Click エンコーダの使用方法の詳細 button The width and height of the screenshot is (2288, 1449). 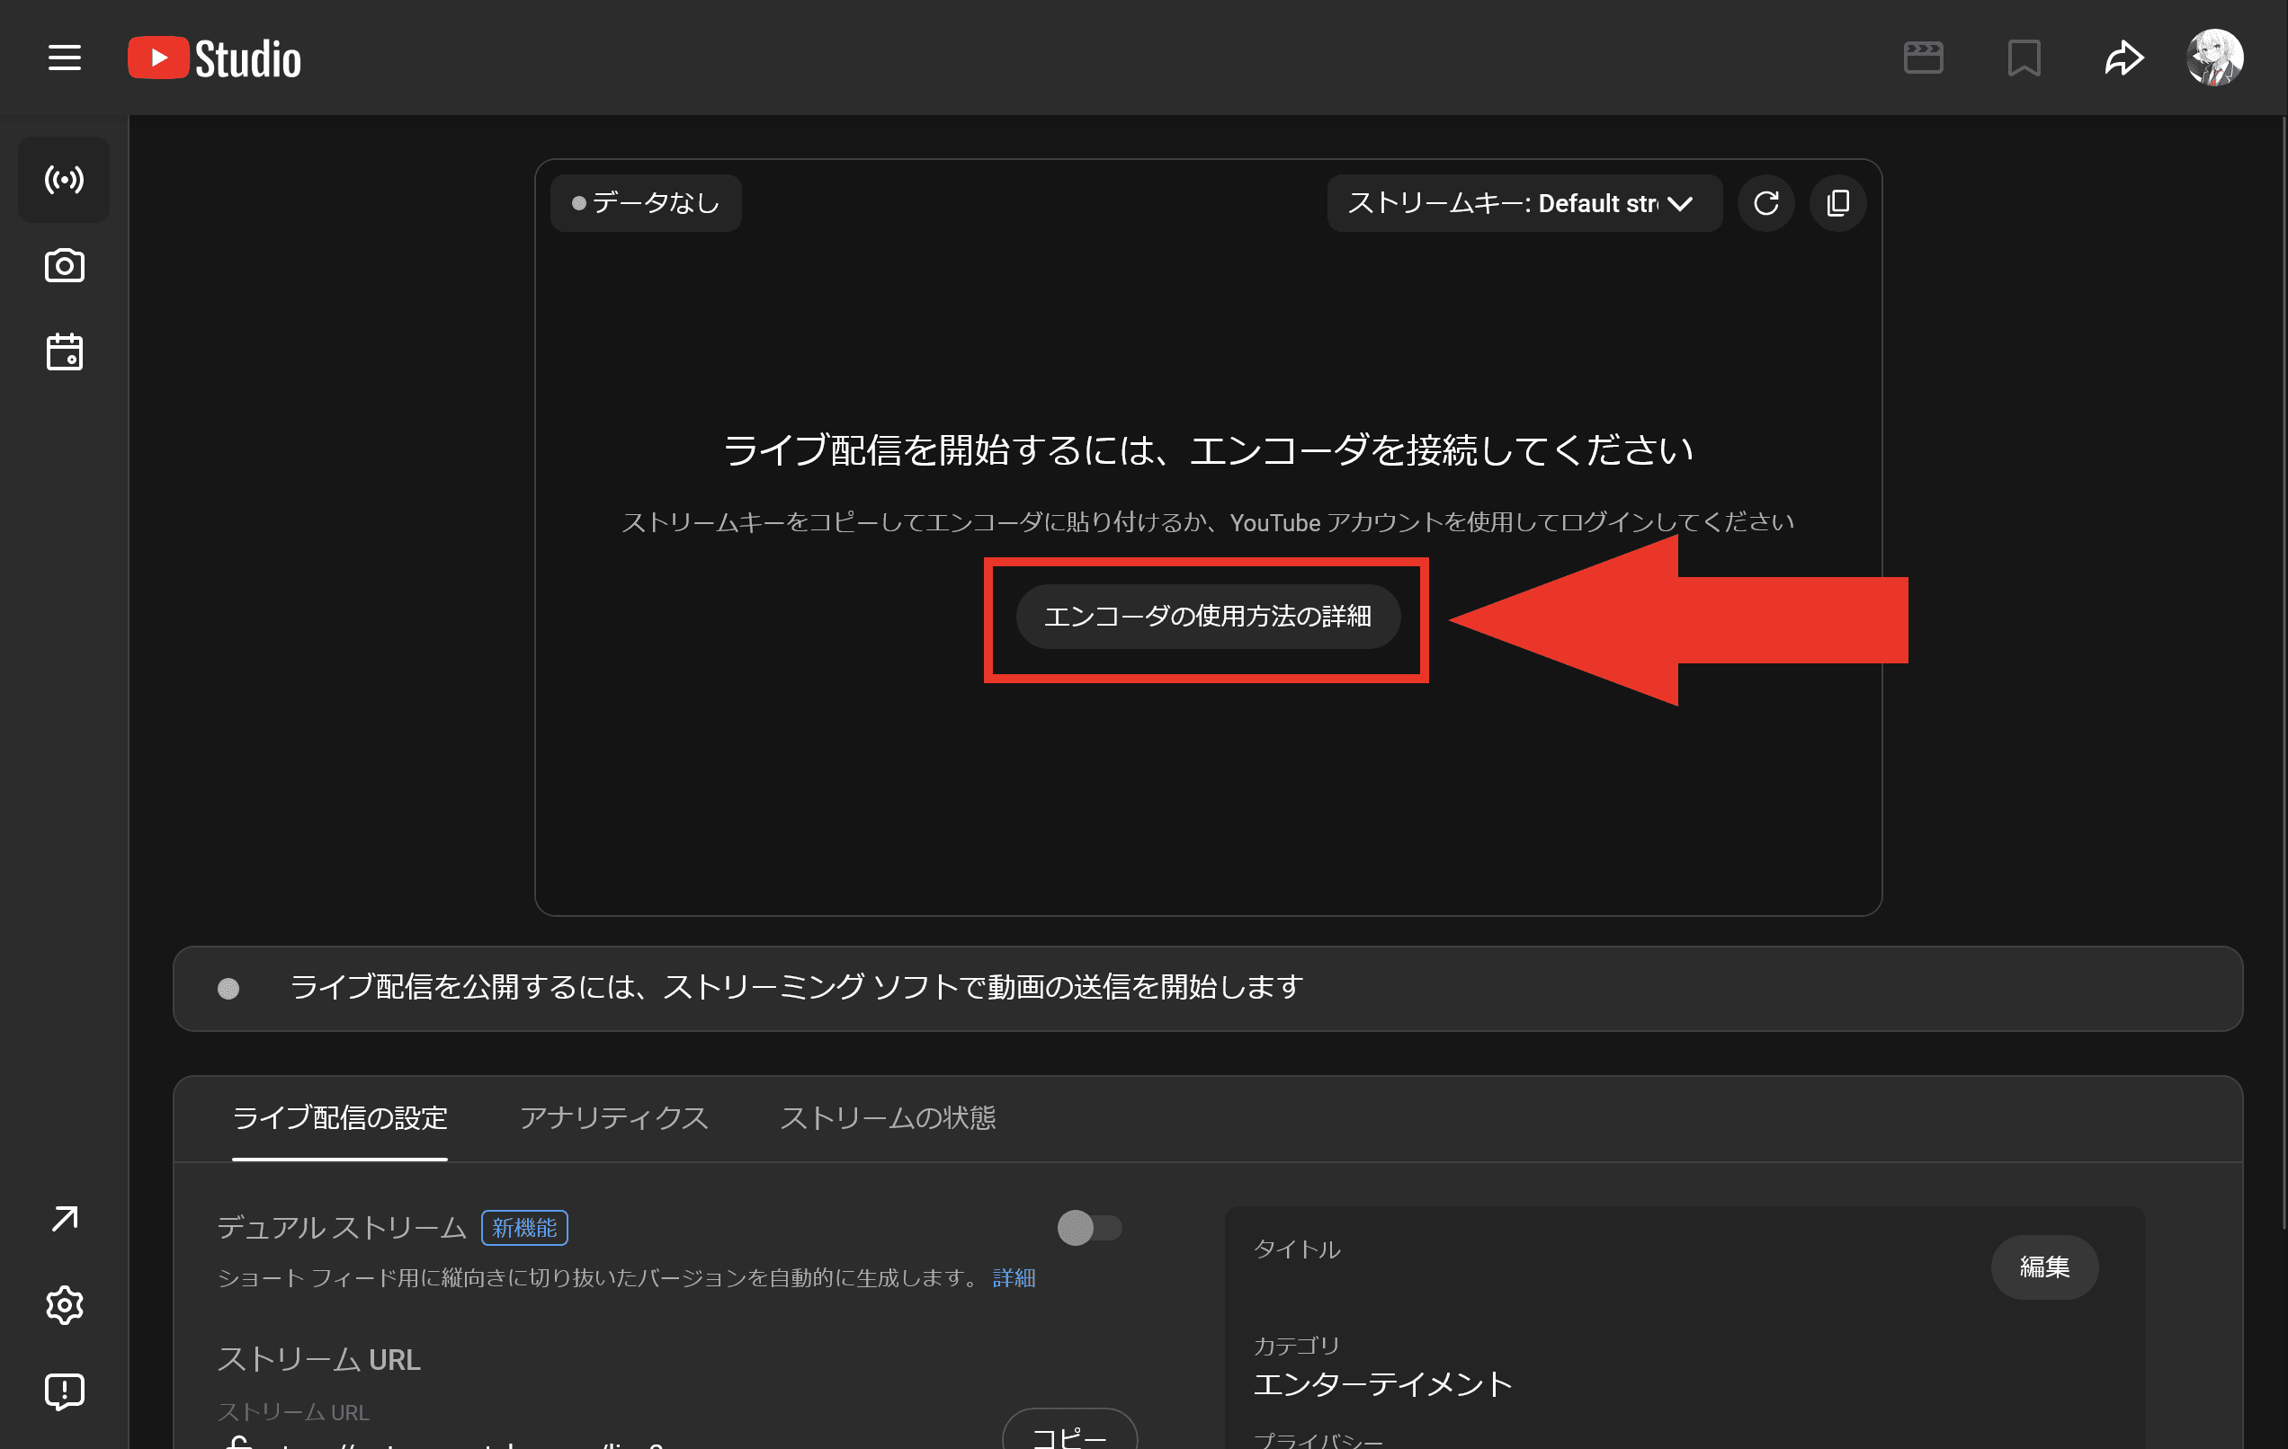pos(1208,617)
